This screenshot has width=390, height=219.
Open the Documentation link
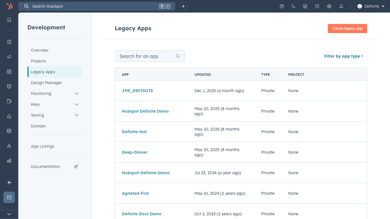(45, 167)
